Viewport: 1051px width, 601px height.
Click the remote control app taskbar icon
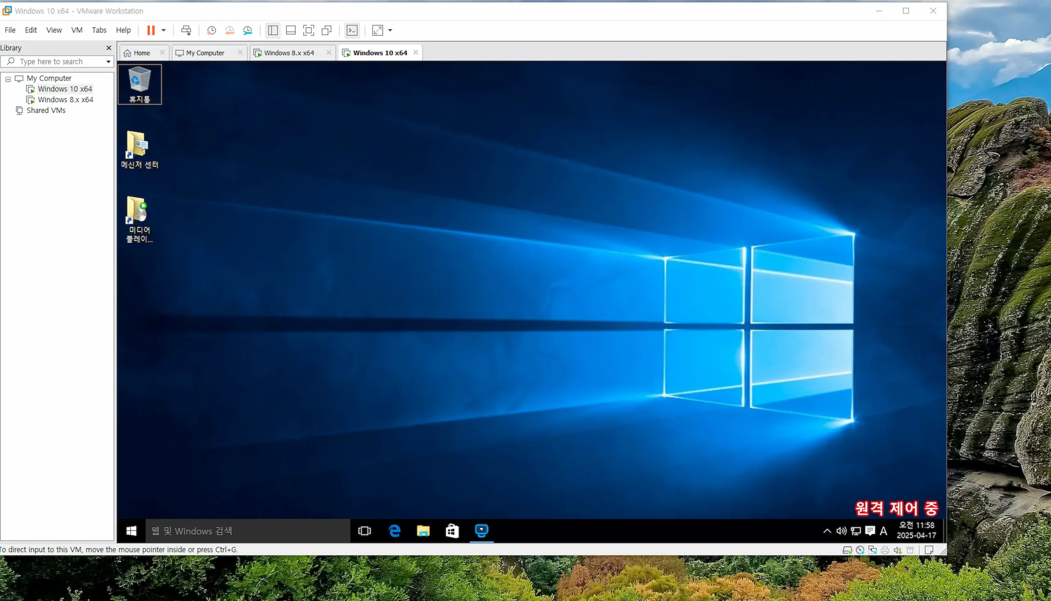point(482,531)
